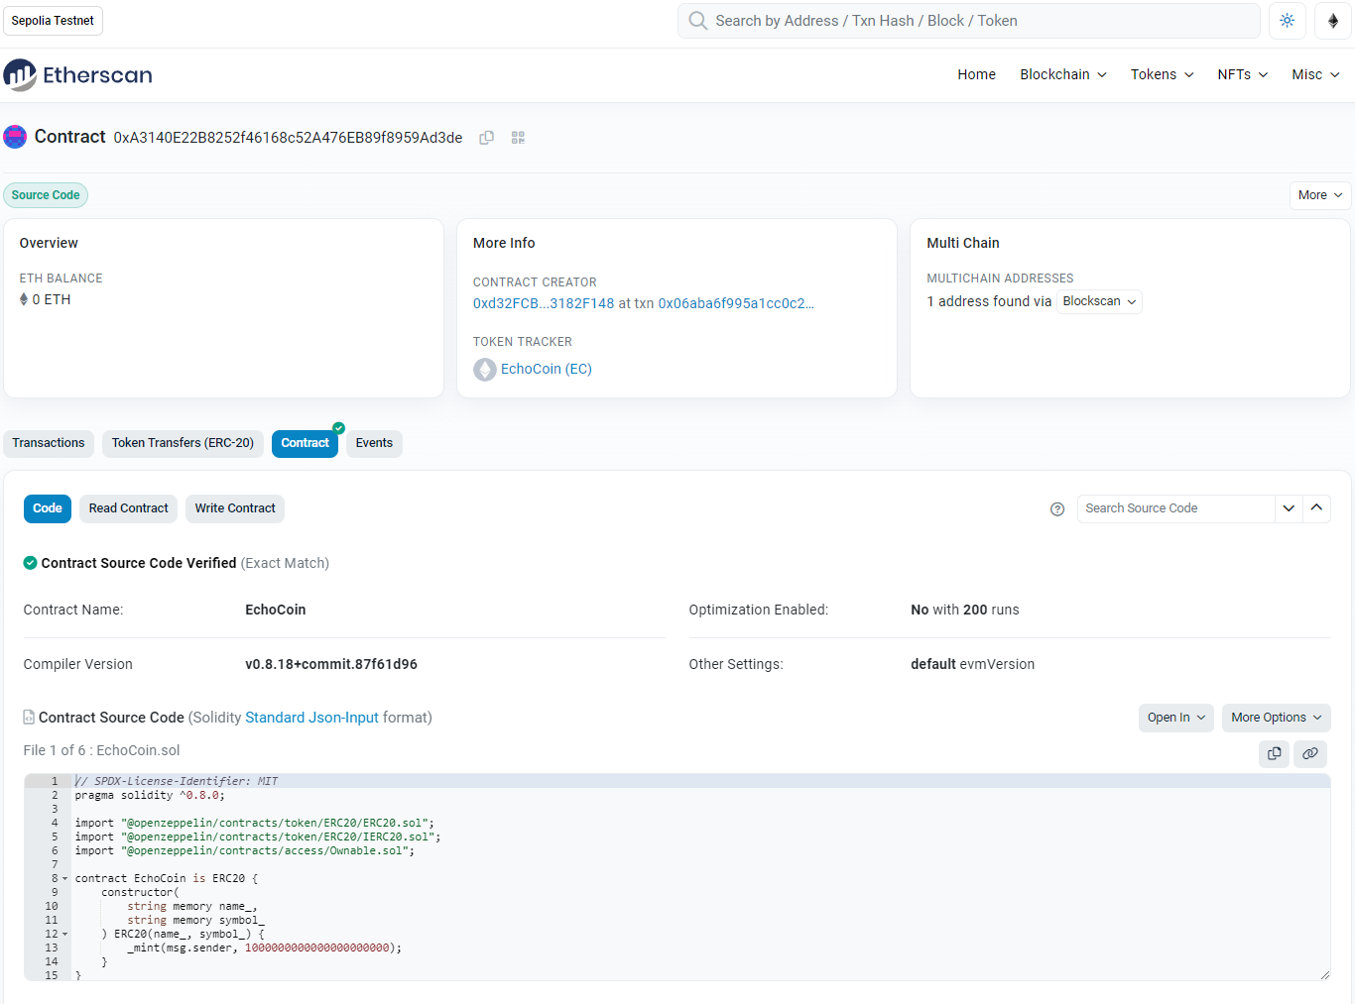Select the Contract tab
The image size is (1355, 1004).
coord(305,443)
